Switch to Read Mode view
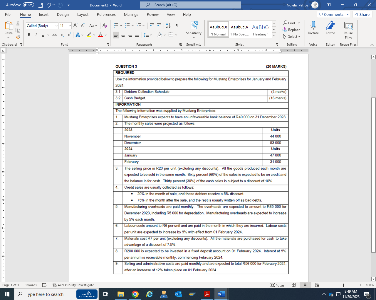Viewport: 376px width, 300px height. pos(293,285)
